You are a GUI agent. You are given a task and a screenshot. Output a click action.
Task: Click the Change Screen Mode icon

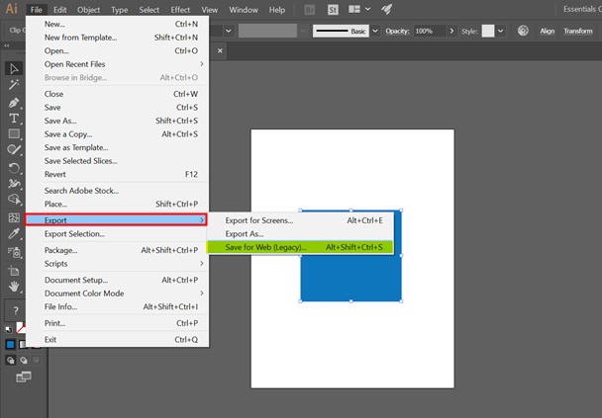point(24,376)
